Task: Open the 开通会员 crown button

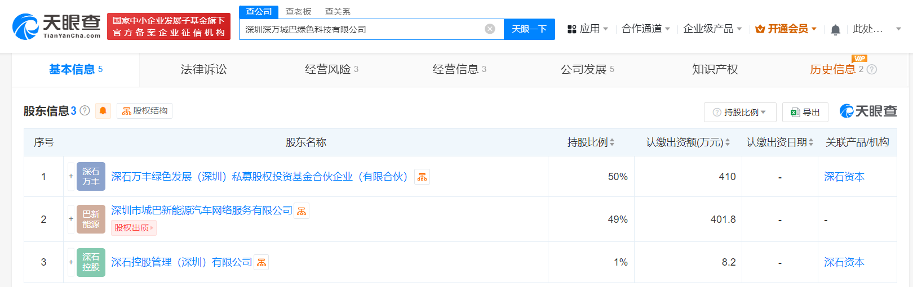Action: coord(786,29)
